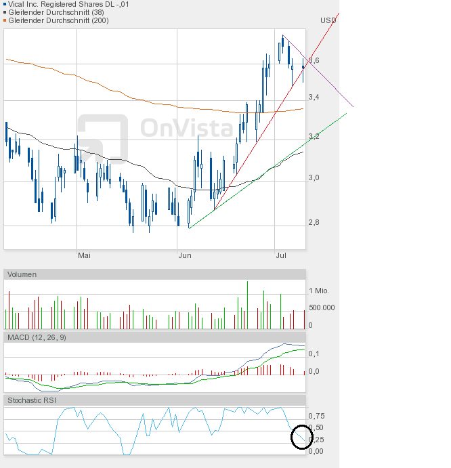Click the 1 Mio. volume axis label
Viewport: 451px width, 468px height.
pyautogui.click(x=319, y=291)
